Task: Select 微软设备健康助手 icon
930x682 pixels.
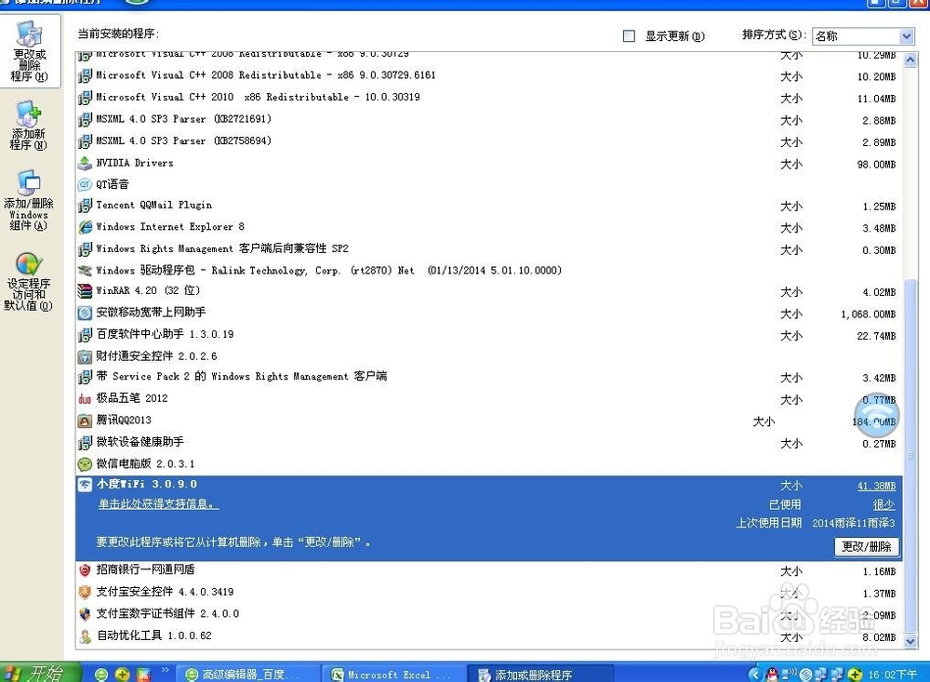Action: [x=85, y=443]
